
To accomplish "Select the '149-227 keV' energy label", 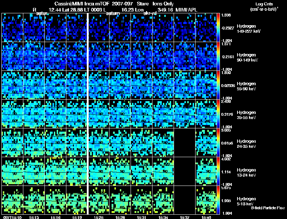I will pos(249,31).
